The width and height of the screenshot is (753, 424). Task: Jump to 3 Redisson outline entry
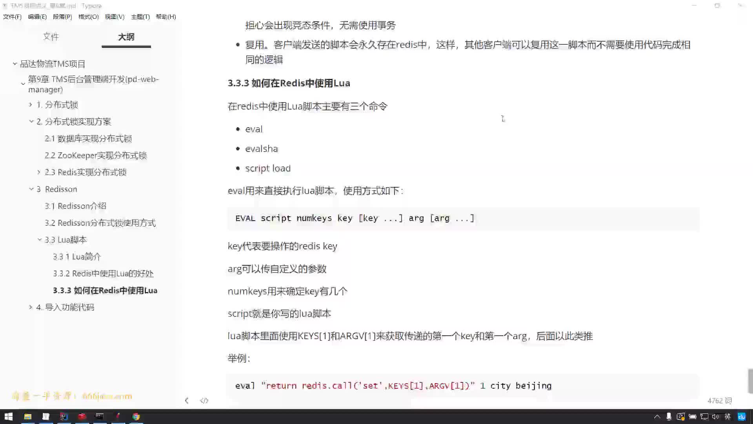click(x=57, y=189)
